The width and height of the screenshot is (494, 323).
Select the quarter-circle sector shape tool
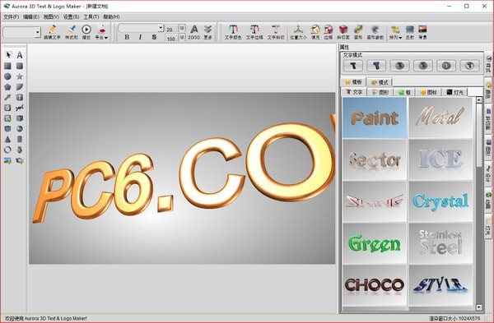coord(20,87)
